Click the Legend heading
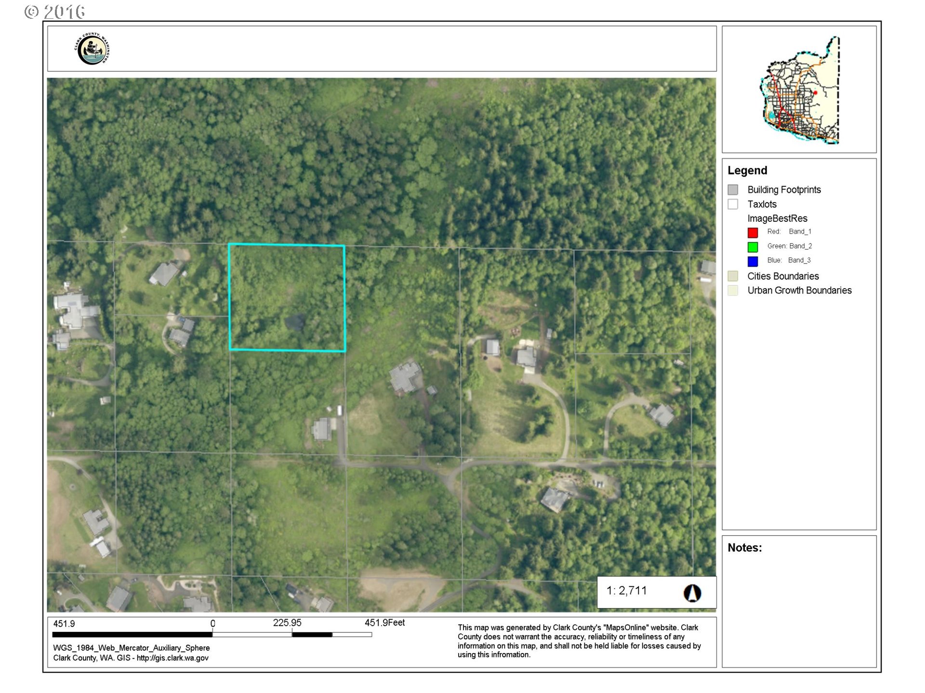This screenshot has width=925, height=693. [747, 170]
